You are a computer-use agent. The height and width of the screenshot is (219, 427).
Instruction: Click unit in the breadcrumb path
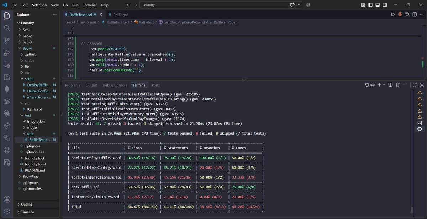click(x=93, y=22)
